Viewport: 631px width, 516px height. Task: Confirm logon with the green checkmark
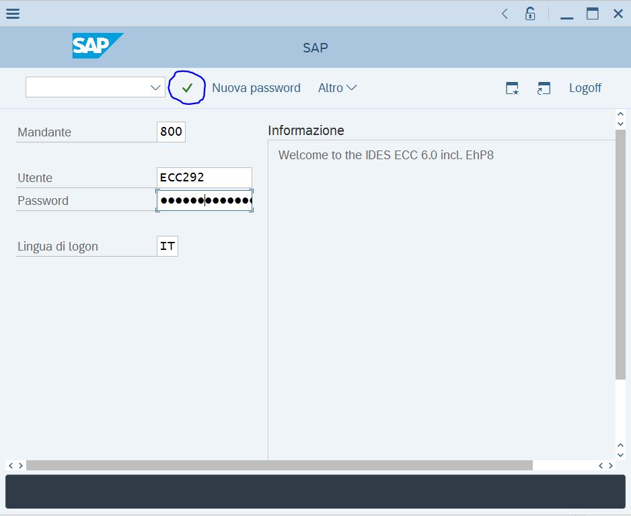click(187, 87)
